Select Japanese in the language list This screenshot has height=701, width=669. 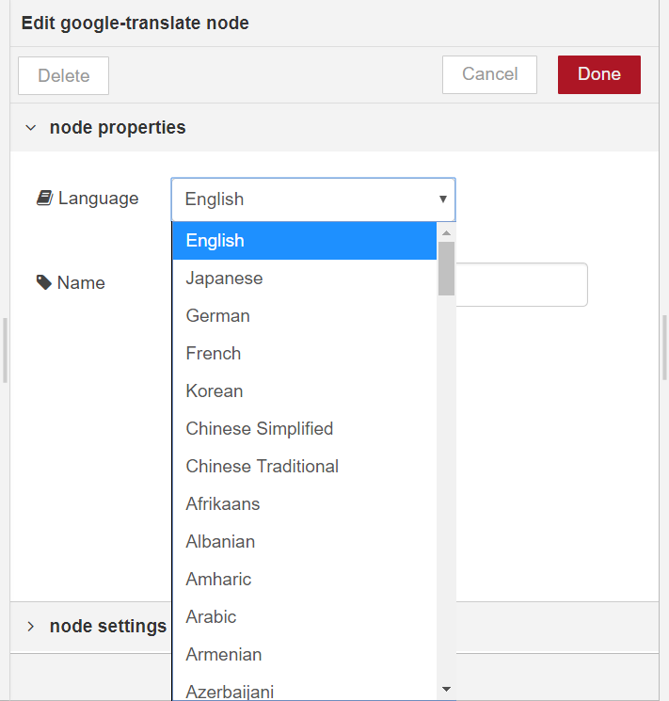[305, 279]
